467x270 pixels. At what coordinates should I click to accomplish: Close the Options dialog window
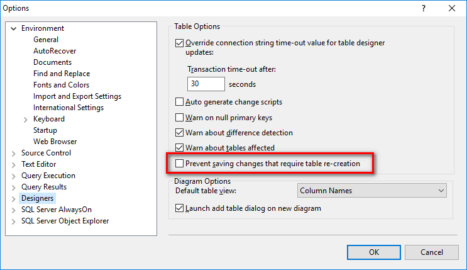click(x=452, y=9)
